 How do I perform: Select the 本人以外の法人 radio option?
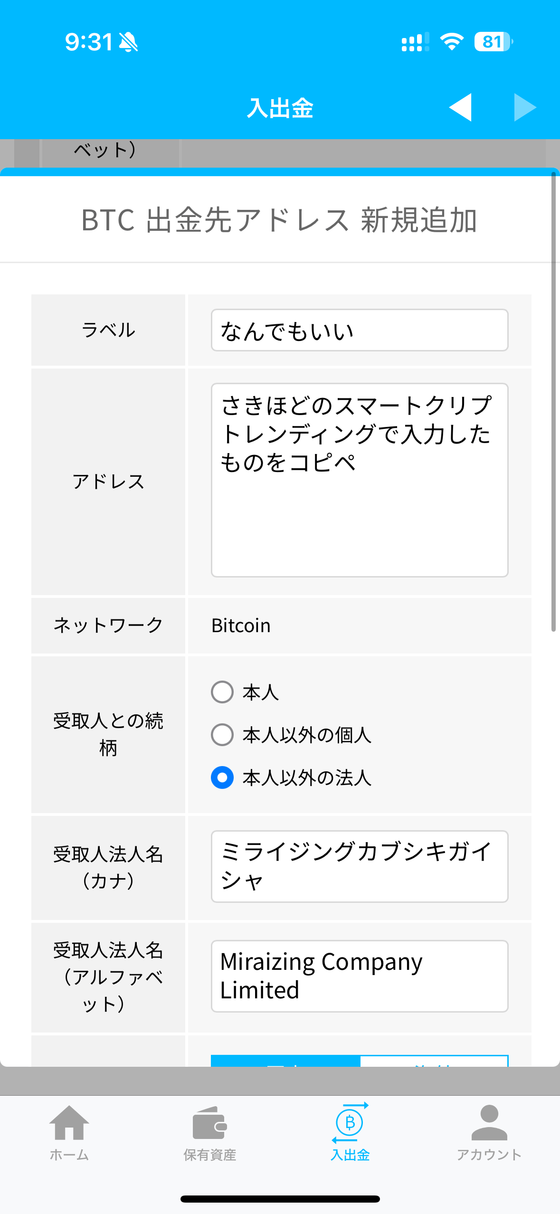(222, 778)
